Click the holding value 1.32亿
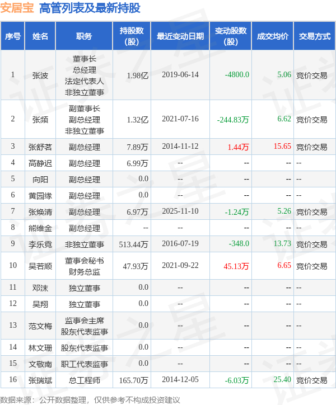Image resolution: width=336 pixels, height=405 pixels. pos(137,120)
